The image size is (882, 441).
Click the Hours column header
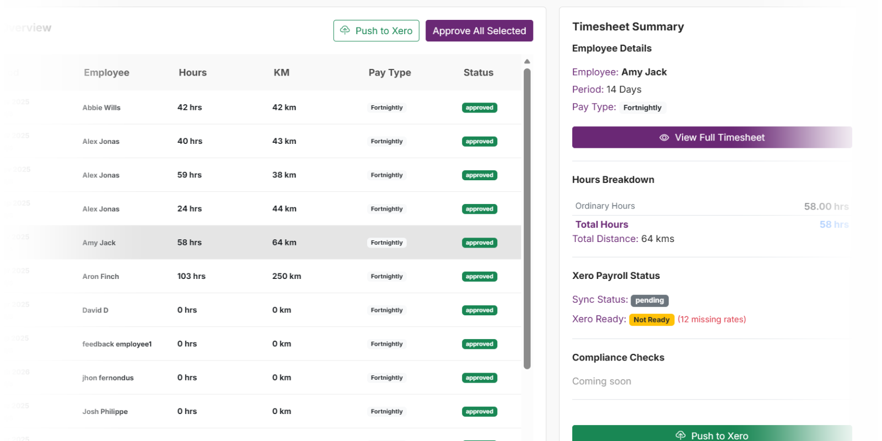tap(192, 72)
